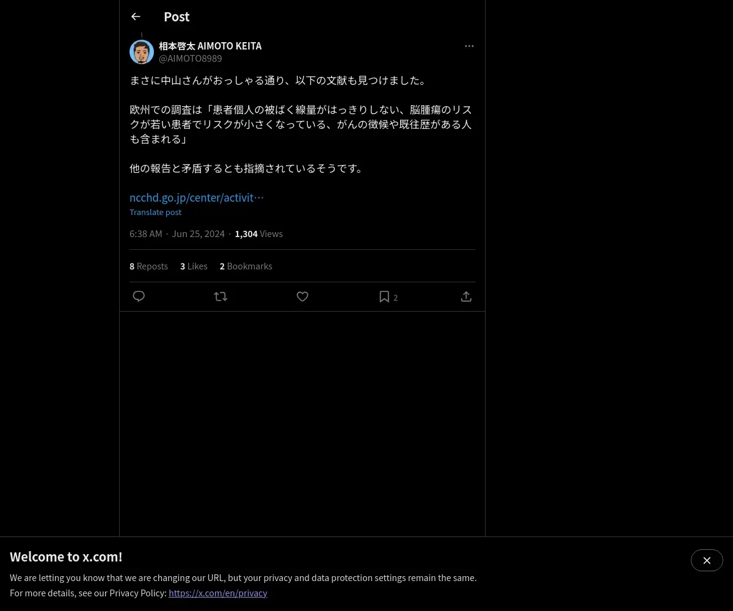Click the @AIMOTO8989 handle

click(191, 58)
